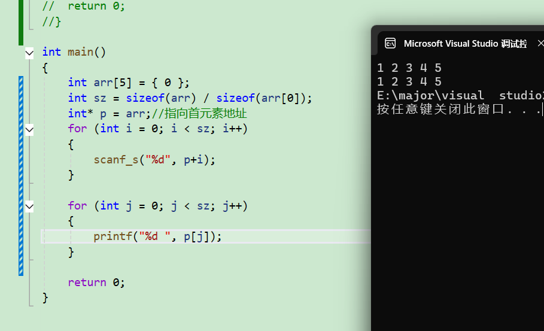Click the second '1 2 3 4 5' console output line
Image resolution: width=544 pixels, height=331 pixels.
[409, 81]
